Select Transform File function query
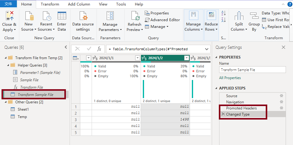The width and height of the screenshot is (293, 145). [28, 87]
